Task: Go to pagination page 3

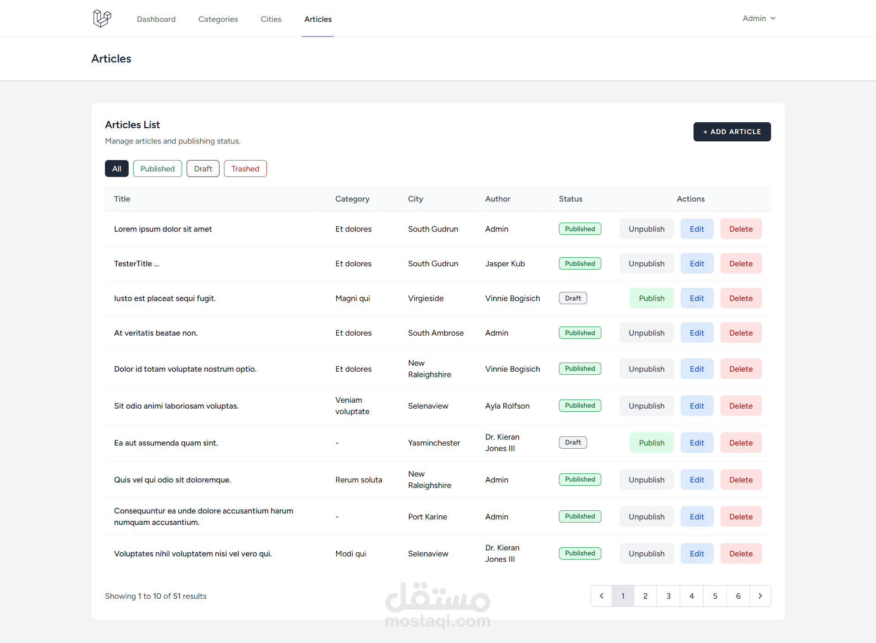Action: 668,596
